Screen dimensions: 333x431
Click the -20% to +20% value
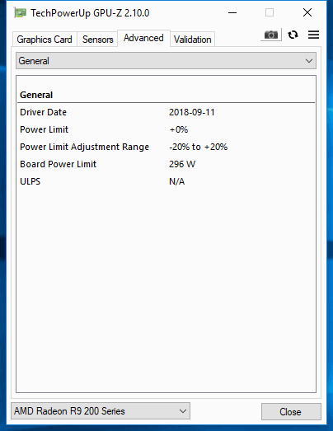coord(198,147)
